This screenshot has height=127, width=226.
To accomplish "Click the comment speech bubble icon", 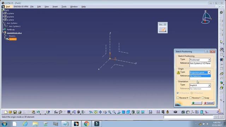I will click(x=60, y=112).
